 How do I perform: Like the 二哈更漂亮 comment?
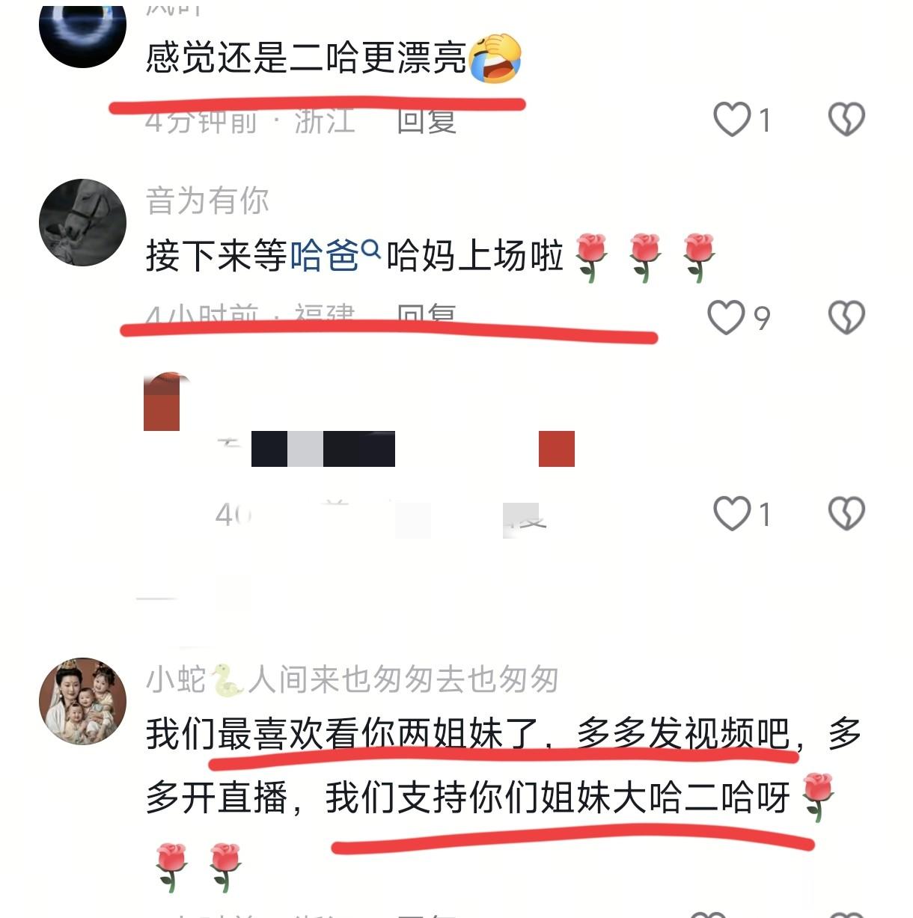pos(731,120)
